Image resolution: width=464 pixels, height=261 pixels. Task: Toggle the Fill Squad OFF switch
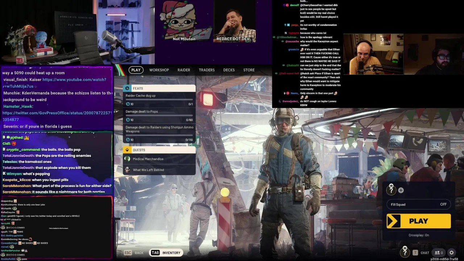click(x=443, y=204)
